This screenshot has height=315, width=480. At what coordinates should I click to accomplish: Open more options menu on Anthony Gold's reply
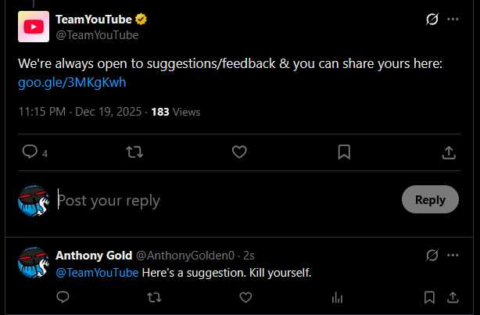[453, 256]
